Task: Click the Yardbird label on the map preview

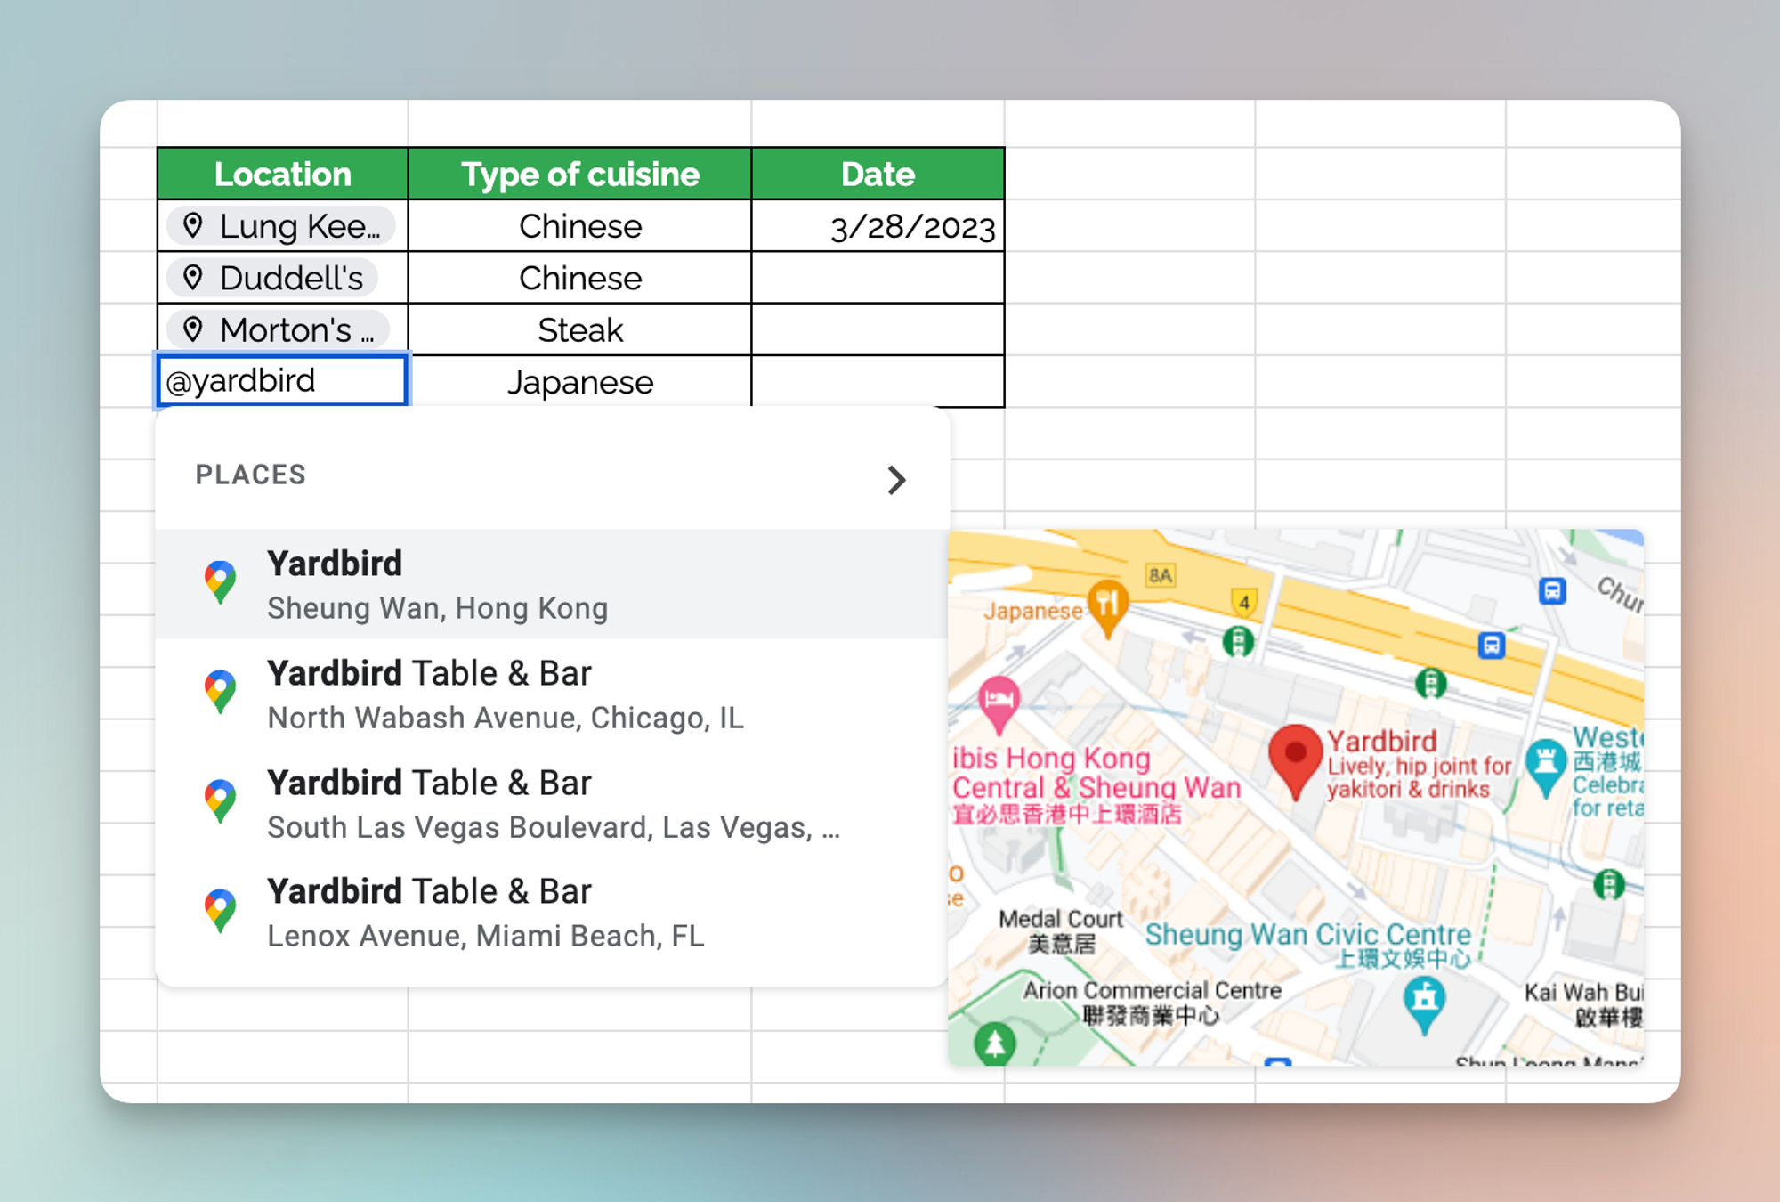Action: [x=1382, y=741]
